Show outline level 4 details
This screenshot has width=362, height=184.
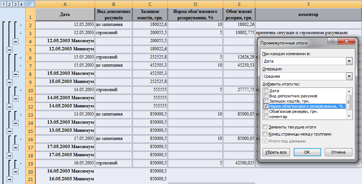pos(21,4)
